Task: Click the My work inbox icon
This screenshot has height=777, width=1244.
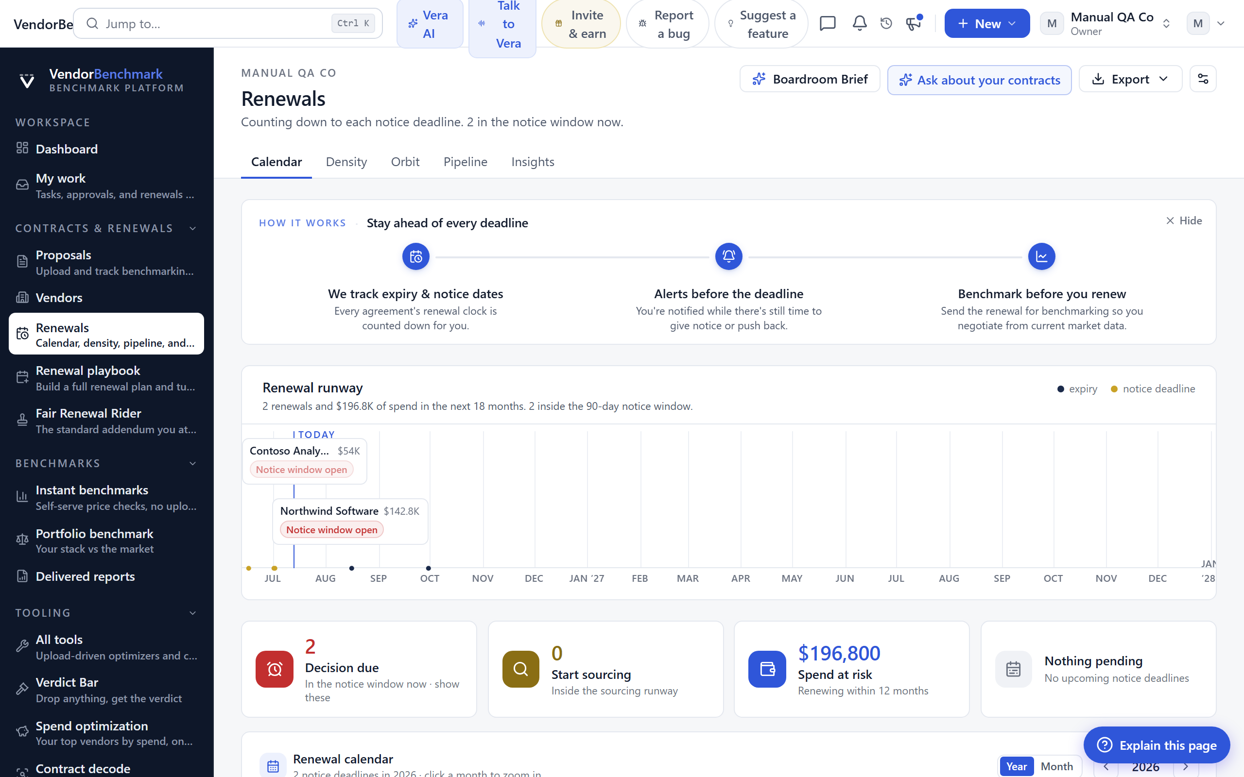Action: point(22,185)
